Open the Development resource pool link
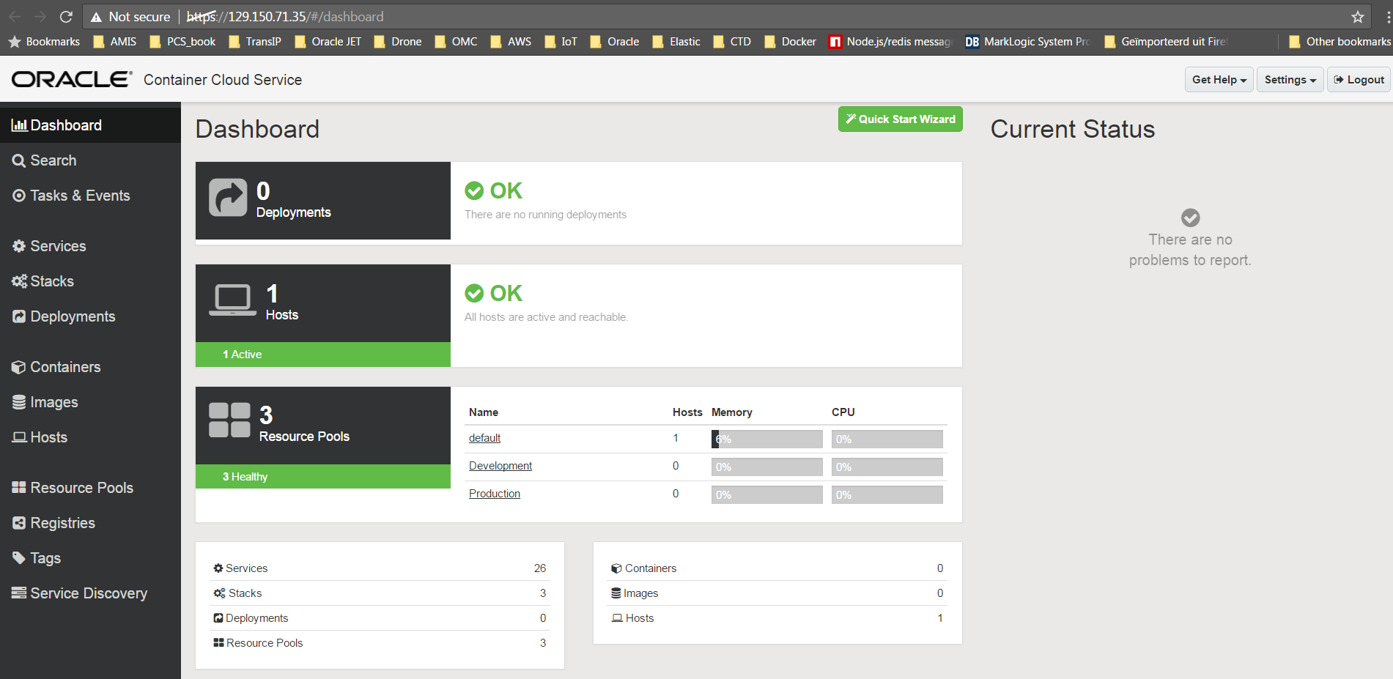The height and width of the screenshot is (679, 1393). [500, 466]
